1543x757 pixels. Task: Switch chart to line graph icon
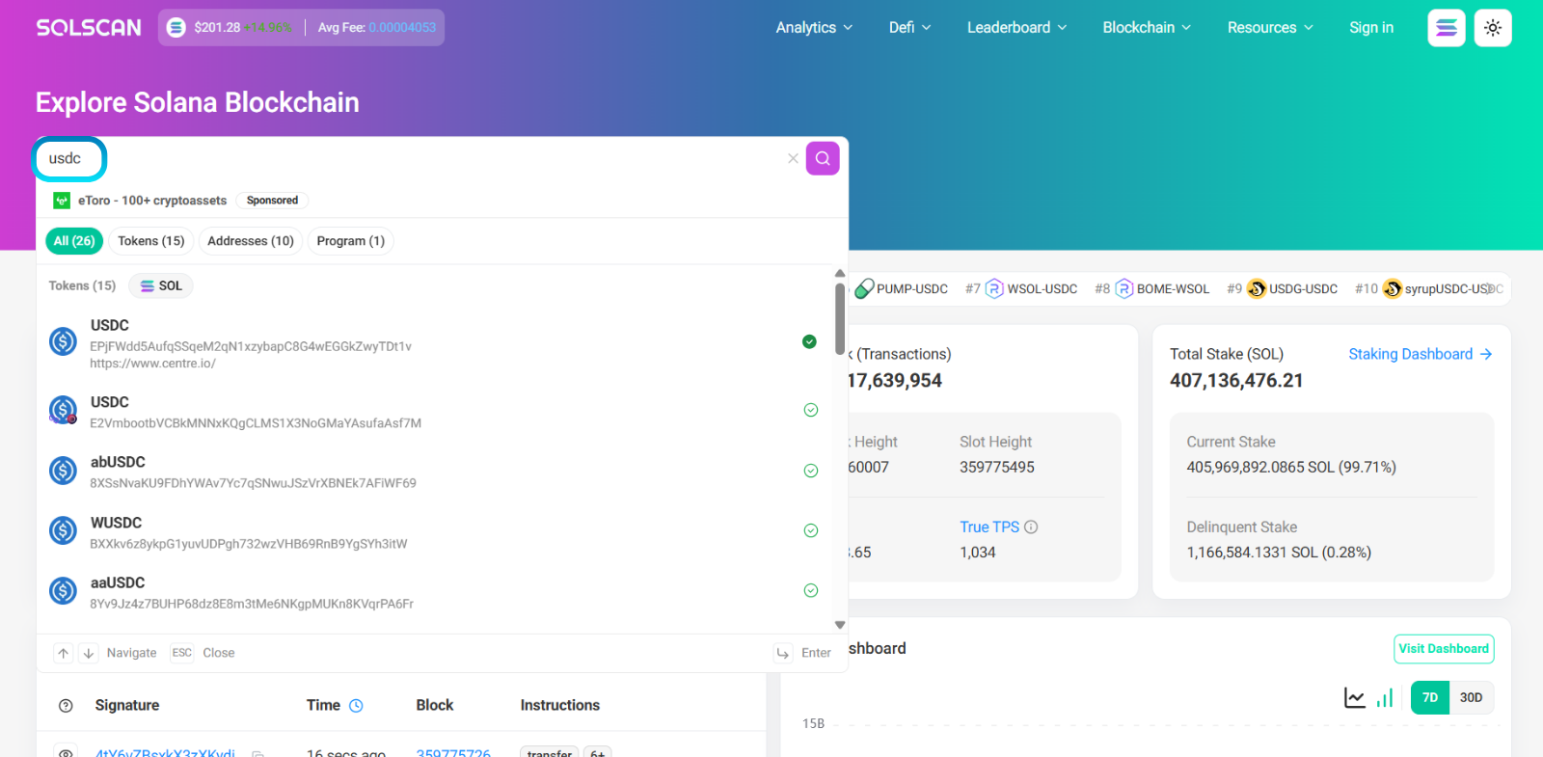1355,697
